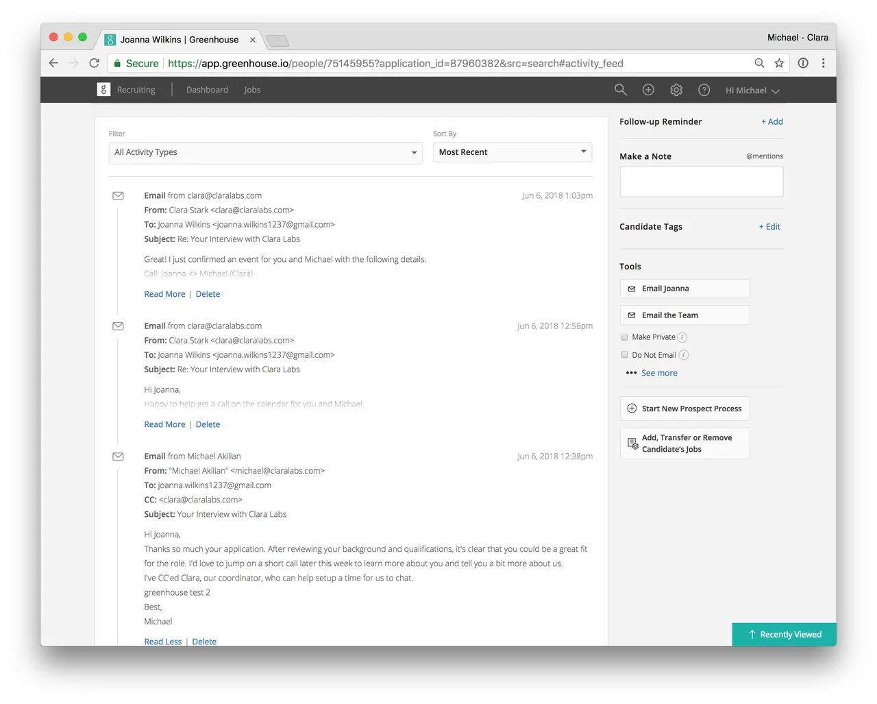877x704 pixels.
Task: Add a follow-up reminder
Action: (x=772, y=122)
